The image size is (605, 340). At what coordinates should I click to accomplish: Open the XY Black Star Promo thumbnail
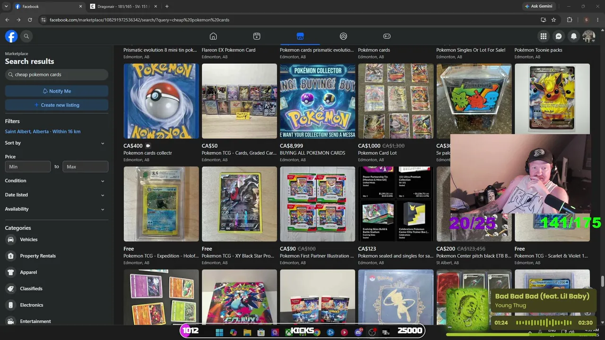[x=239, y=204]
